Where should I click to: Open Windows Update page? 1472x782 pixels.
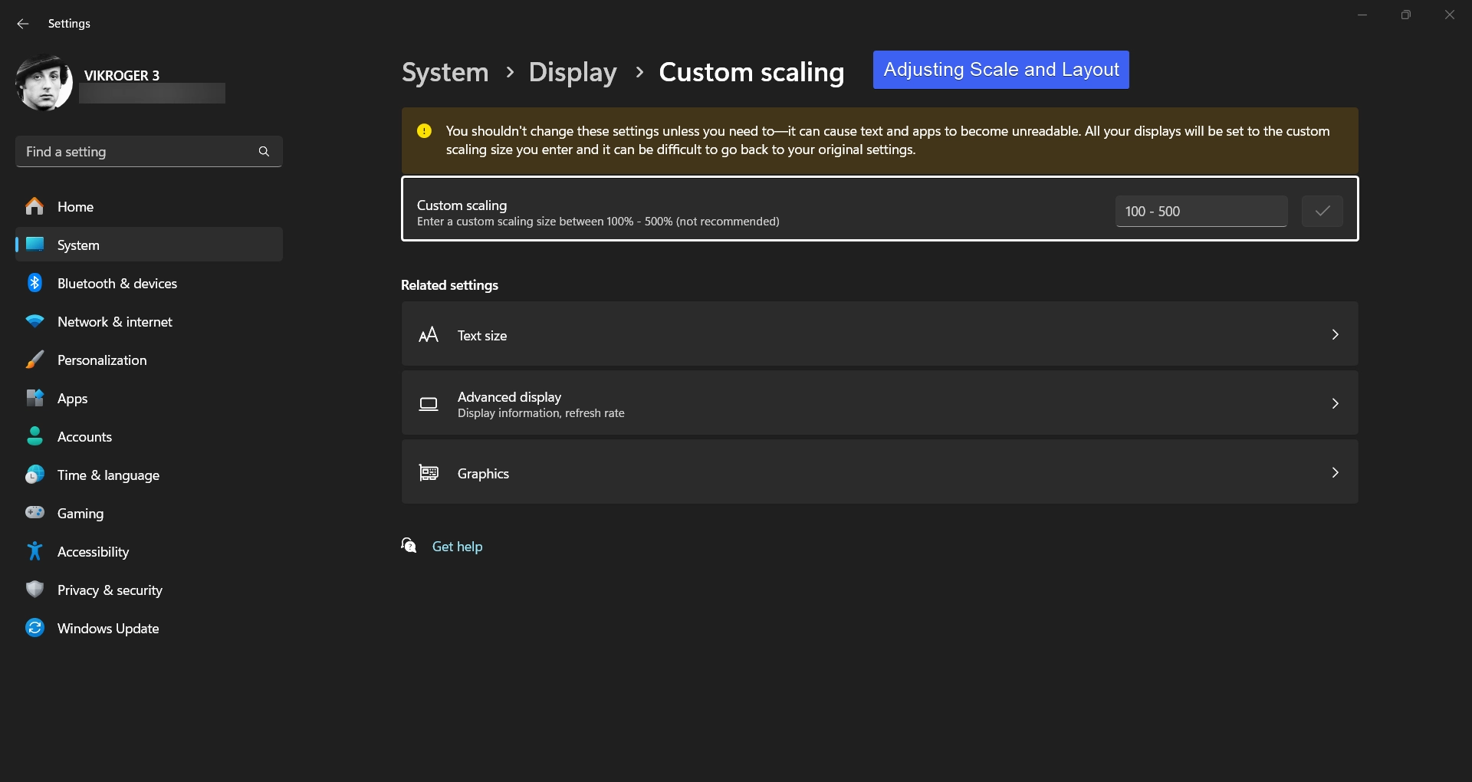[149, 628]
